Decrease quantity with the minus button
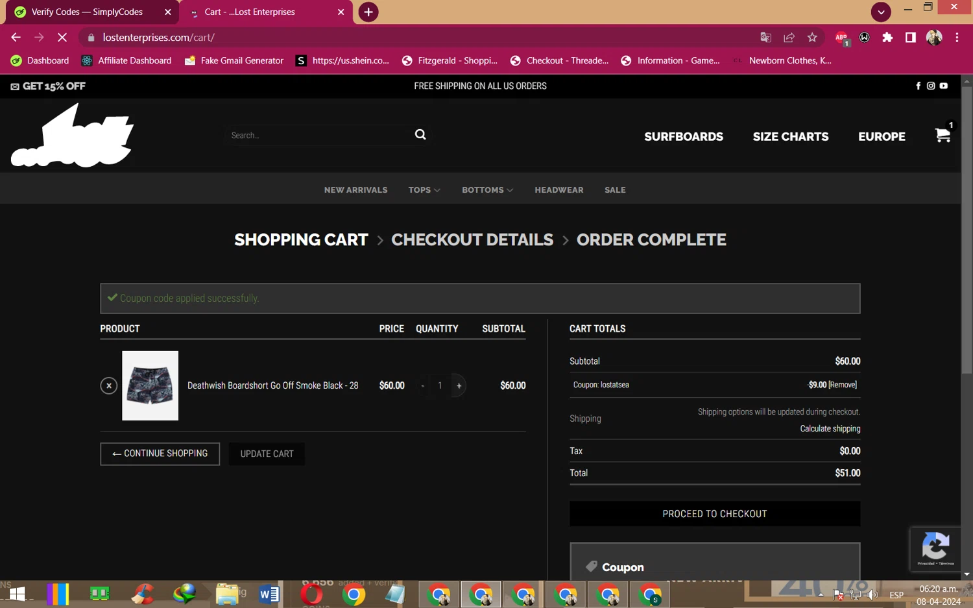 point(422,385)
